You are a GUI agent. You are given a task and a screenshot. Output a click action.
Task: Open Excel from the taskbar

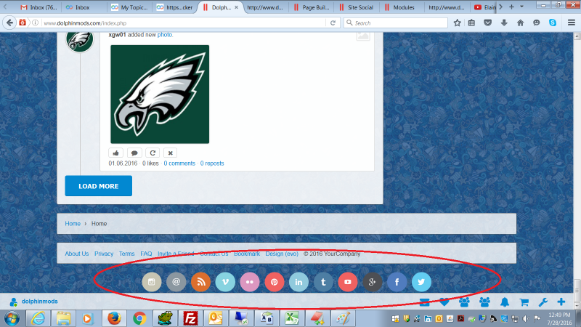coord(292,318)
